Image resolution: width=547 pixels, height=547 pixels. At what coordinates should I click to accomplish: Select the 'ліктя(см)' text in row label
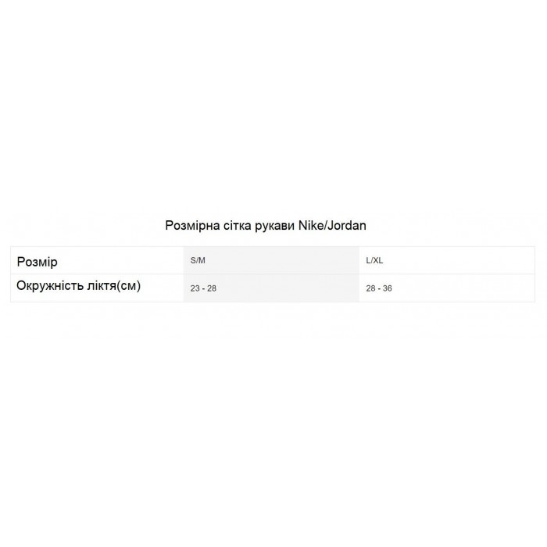click(x=114, y=285)
